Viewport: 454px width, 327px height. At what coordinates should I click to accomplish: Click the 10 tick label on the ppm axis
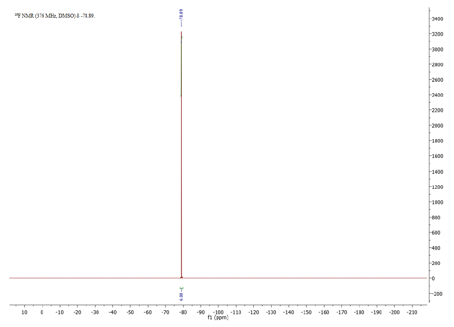pos(24,312)
